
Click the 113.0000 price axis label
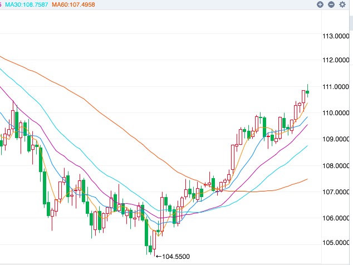pos(336,37)
